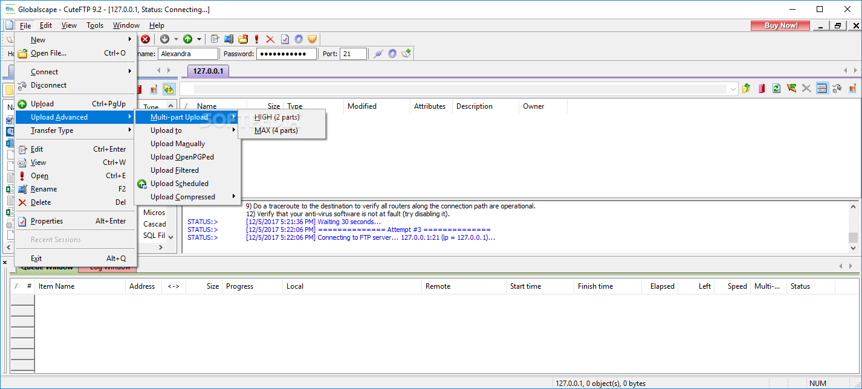
Task: Click the rightmost filter icon in remote toolbar
Action: [x=852, y=89]
